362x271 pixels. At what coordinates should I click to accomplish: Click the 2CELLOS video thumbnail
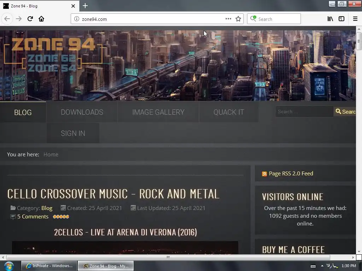click(x=125, y=248)
